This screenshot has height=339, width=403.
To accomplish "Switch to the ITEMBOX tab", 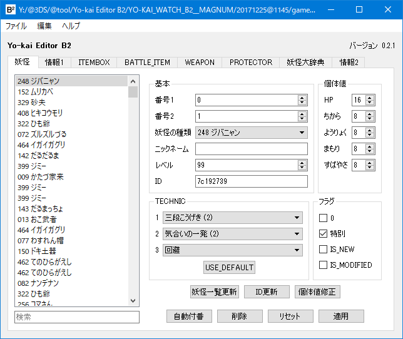I will 94,63.
